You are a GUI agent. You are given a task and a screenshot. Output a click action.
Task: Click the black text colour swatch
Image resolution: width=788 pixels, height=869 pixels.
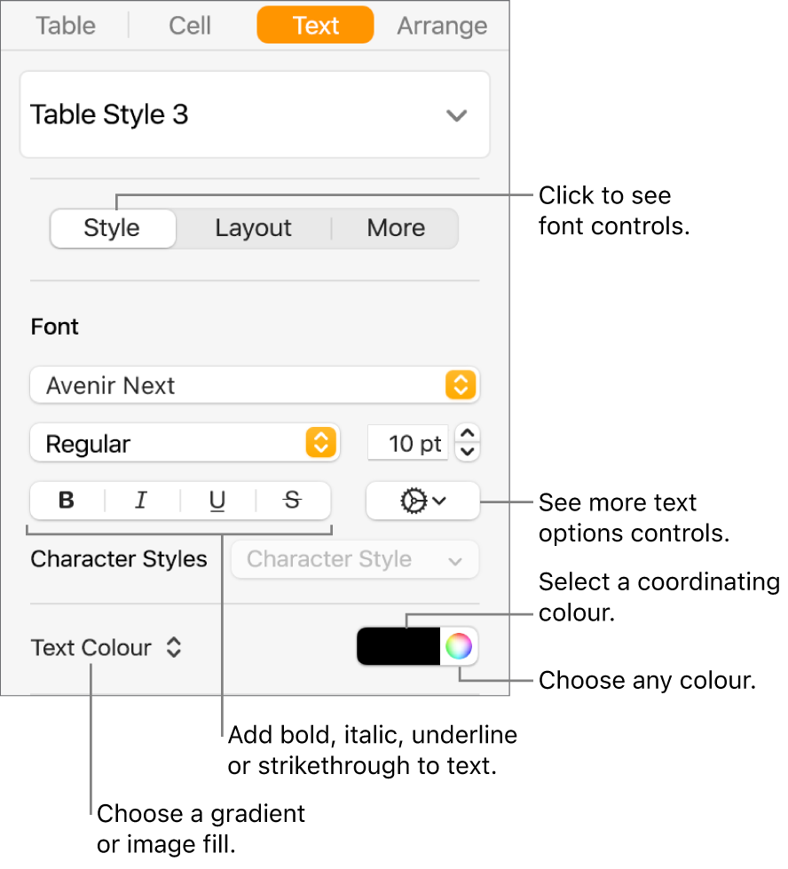pos(398,646)
